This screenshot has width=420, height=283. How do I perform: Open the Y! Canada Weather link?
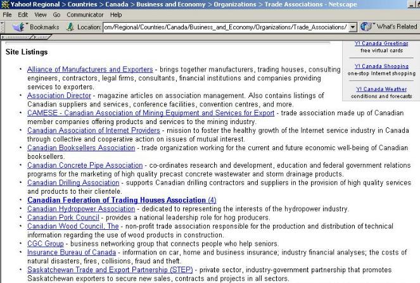(x=381, y=89)
